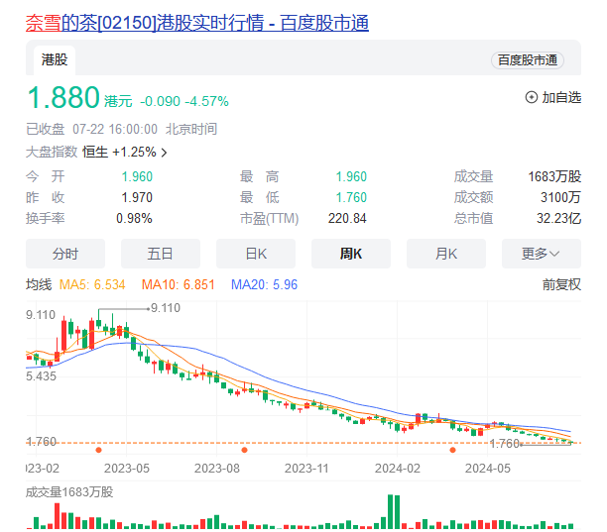Click the 9.110 peak price label
Image resolution: width=607 pixels, height=532 pixels.
point(165,308)
